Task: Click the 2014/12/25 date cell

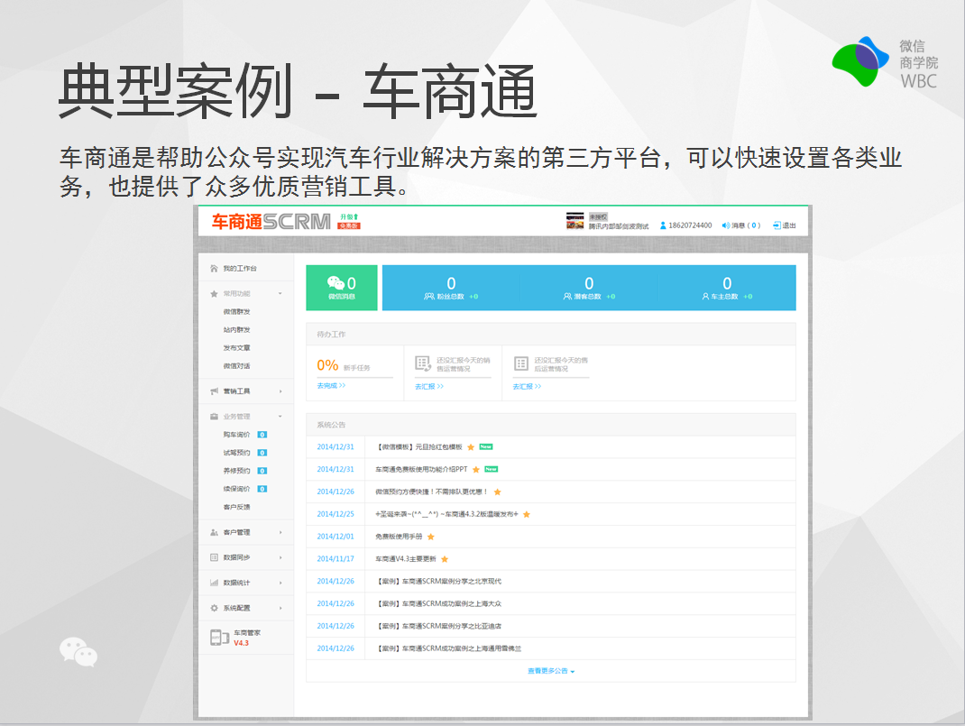Action: [335, 514]
